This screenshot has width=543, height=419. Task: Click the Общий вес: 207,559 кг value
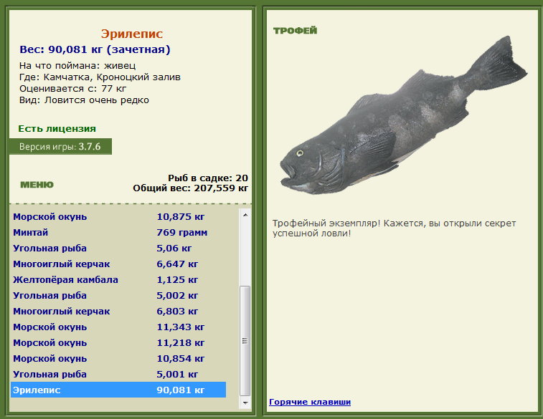(191, 188)
